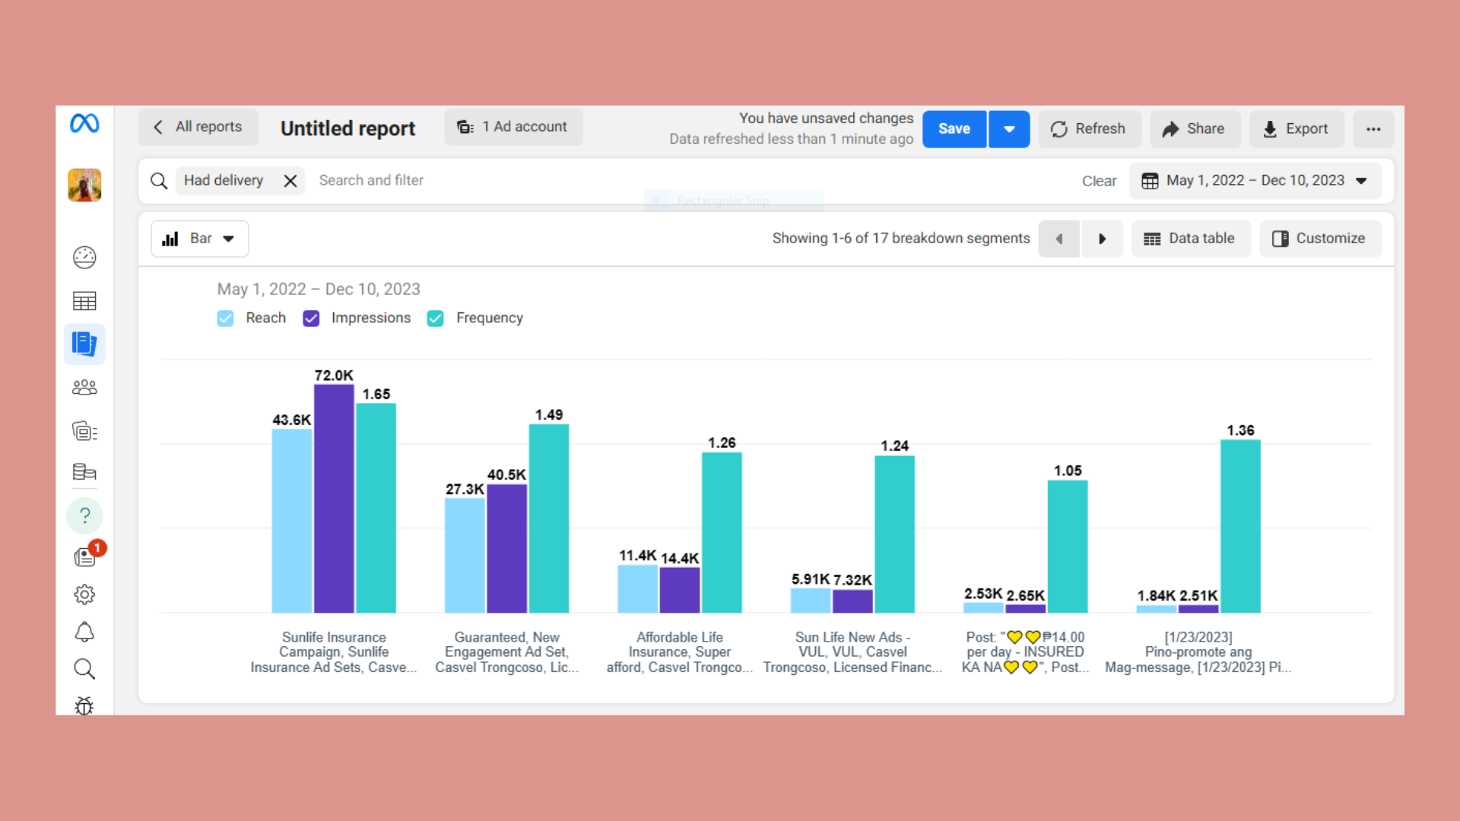Save the report
Image resolution: width=1460 pixels, height=821 pixels.
pyautogui.click(x=954, y=129)
